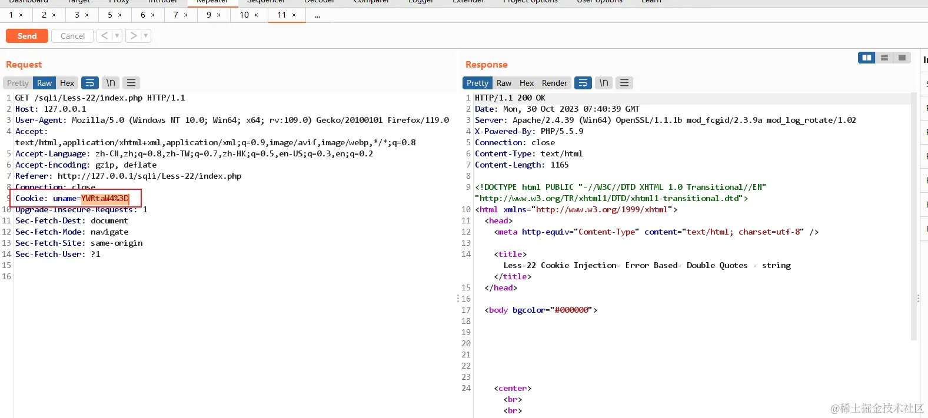Switch to Repeater tab 6

(x=142, y=15)
